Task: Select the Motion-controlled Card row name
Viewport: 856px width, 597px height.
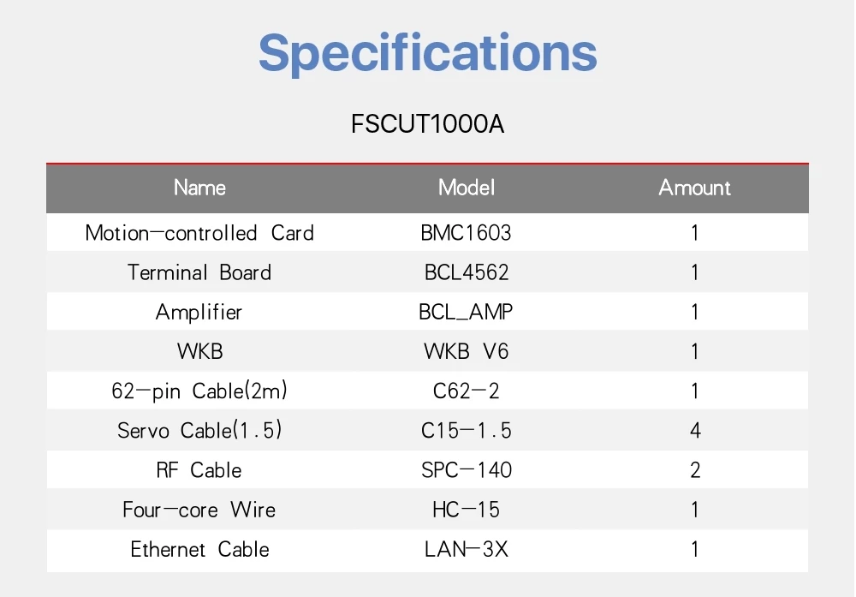Action: coord(199,233)
